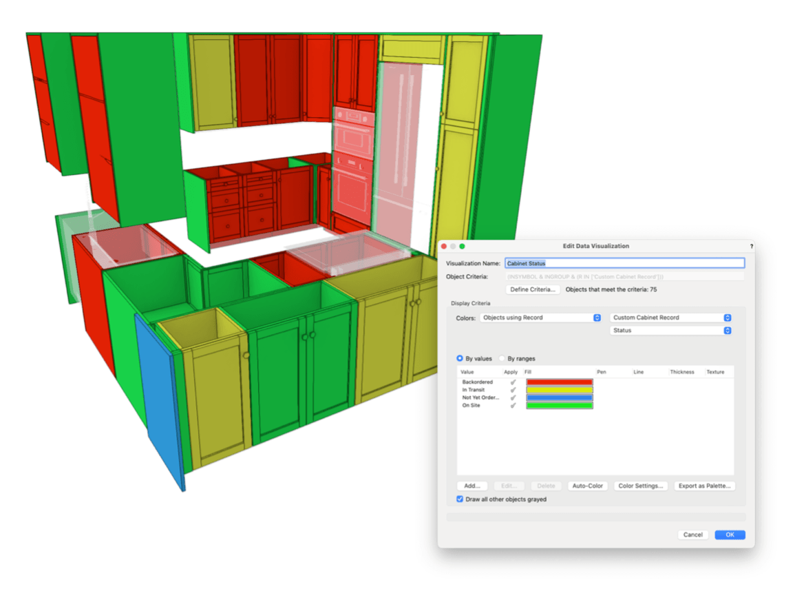Viewport: 795px width, 591px height.
Task: Select the By values radio button
Action: [x=460, y=359]
